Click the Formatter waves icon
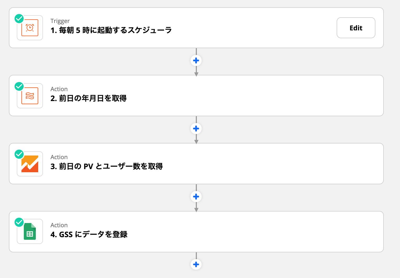The height and width of the screenshot is (278, 400). [x=30, y=96]
